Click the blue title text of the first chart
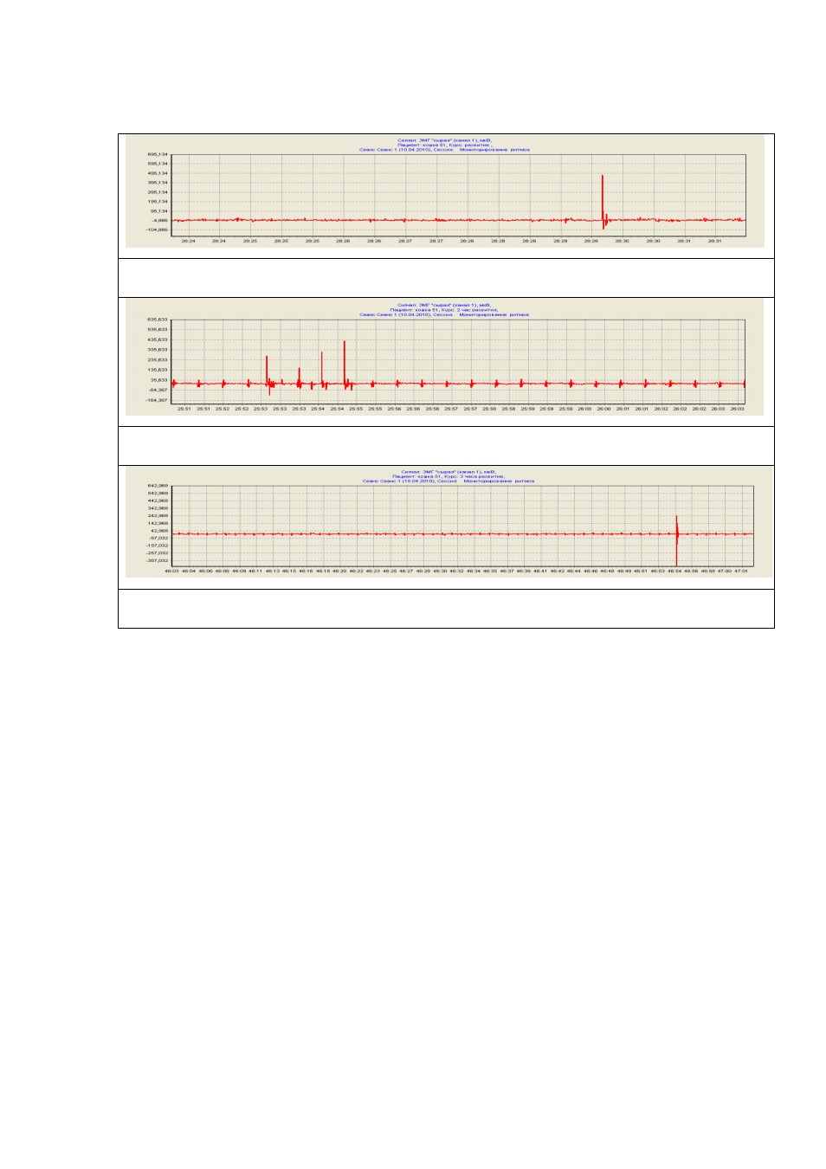 [x=444, y=144]
